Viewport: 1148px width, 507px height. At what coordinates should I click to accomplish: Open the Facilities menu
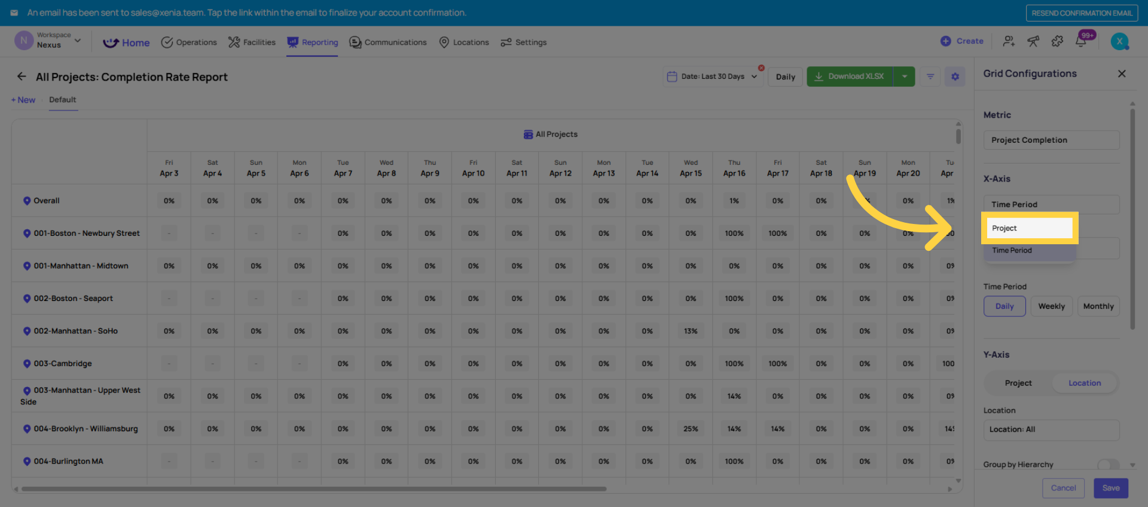tap(252, 42)
